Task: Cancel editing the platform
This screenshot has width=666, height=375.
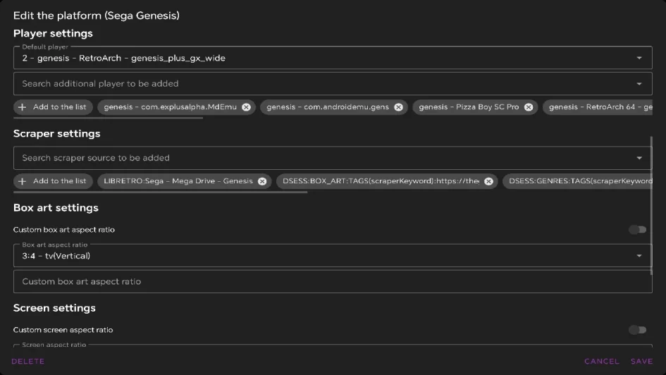Action: (x=601, y=362)
